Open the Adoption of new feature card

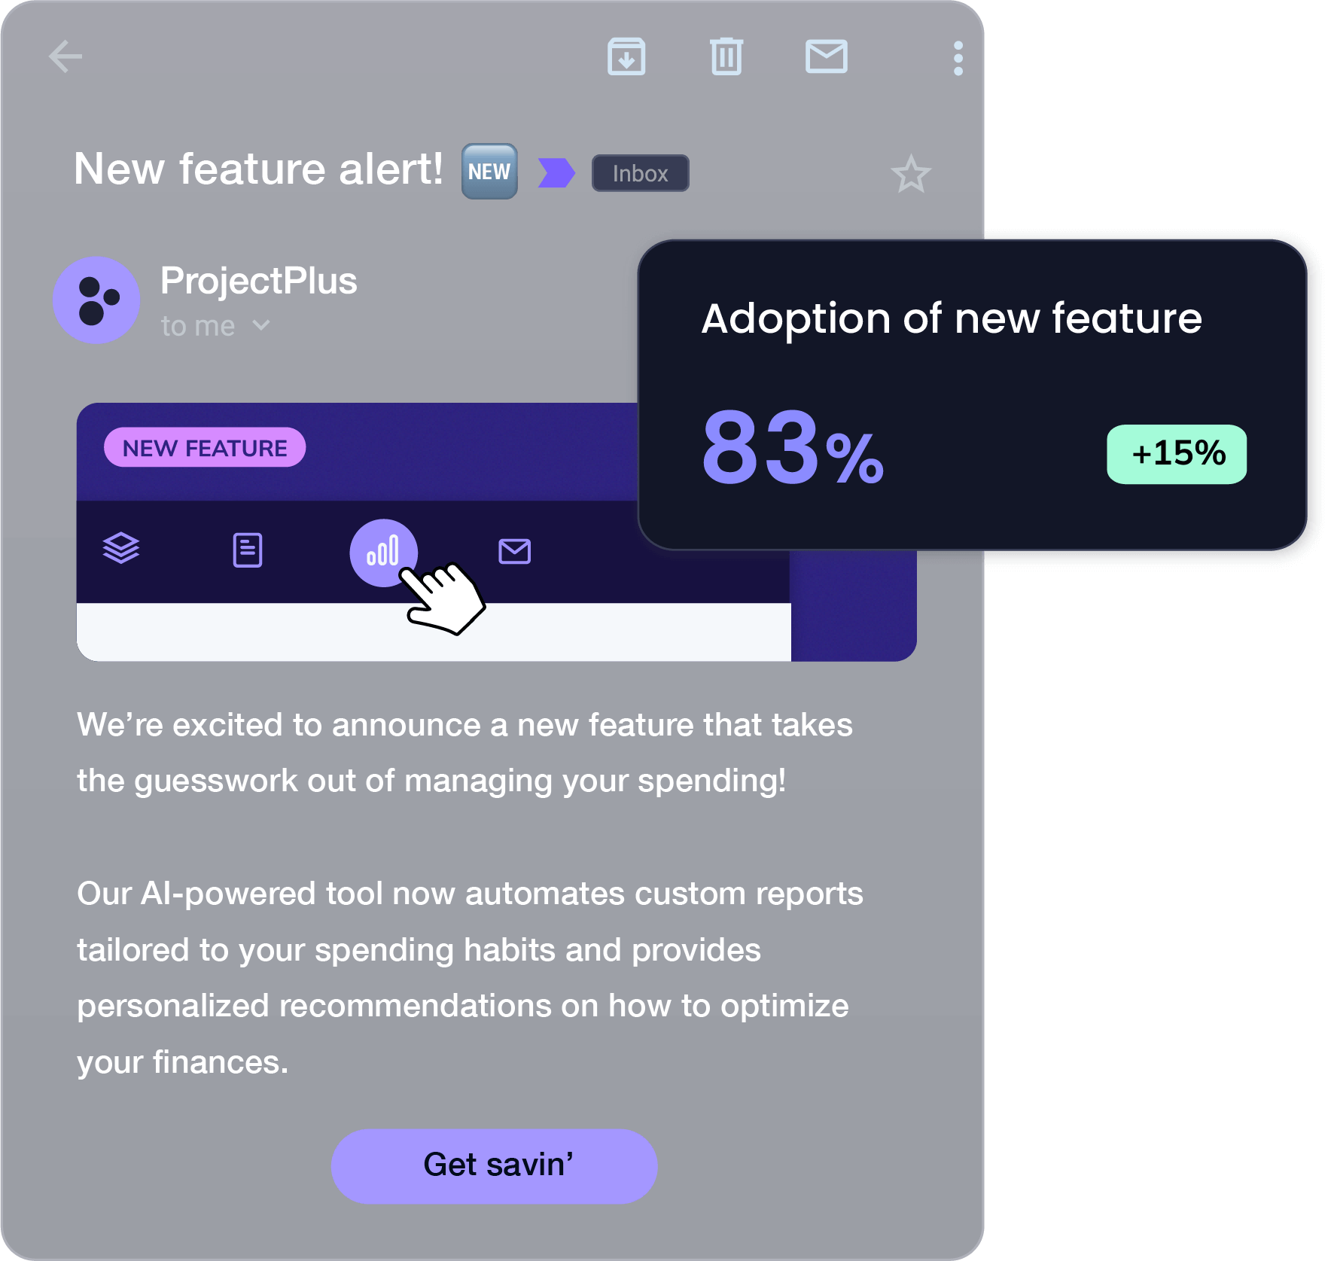[x=972, y=394]
